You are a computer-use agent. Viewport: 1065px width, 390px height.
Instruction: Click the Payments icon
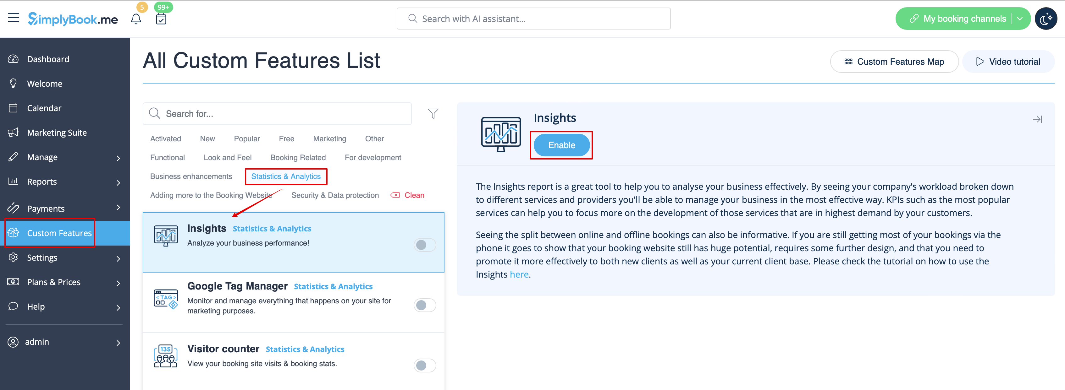pyautogui.click(x=13, y=208)
